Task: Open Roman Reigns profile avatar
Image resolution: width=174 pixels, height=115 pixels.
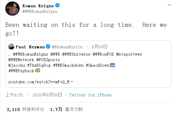Action: pos(12,9)
